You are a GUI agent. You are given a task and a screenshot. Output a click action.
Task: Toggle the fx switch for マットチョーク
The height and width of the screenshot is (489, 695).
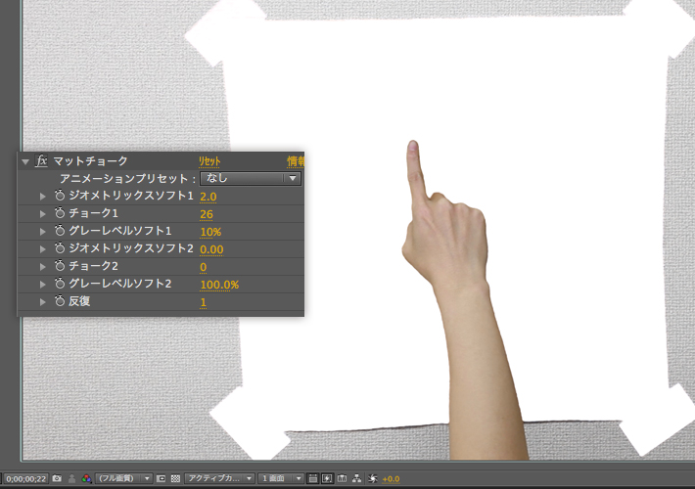[x=41, y=160]
